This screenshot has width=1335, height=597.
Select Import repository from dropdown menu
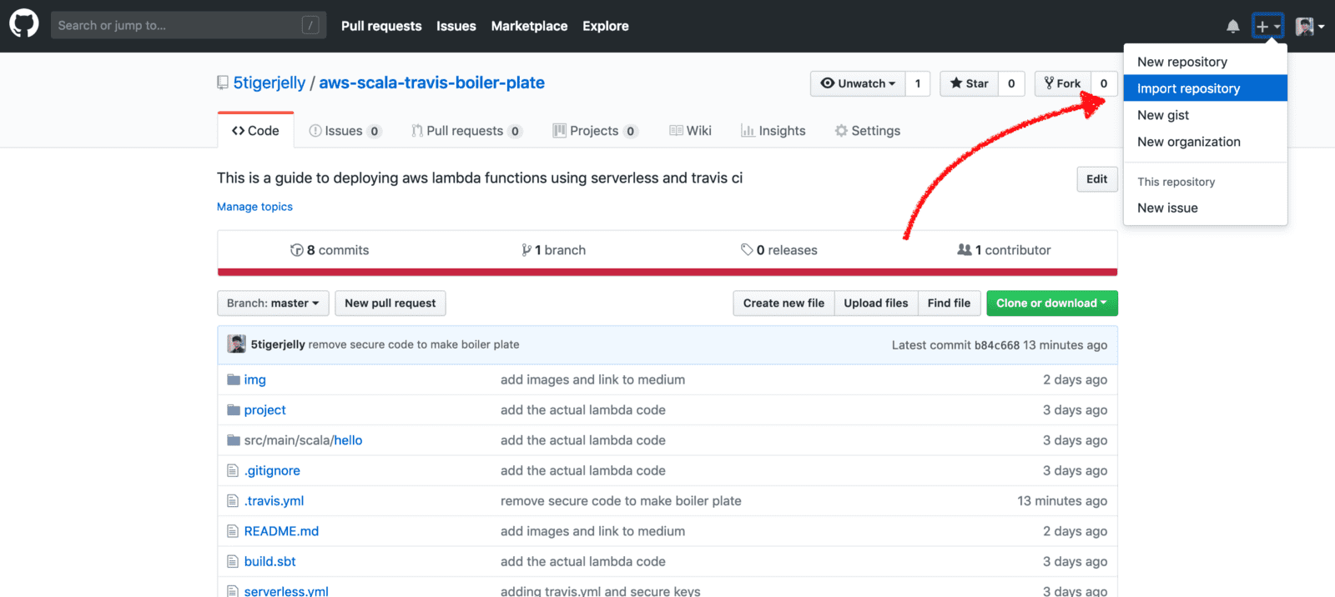tap(1205, 88)
